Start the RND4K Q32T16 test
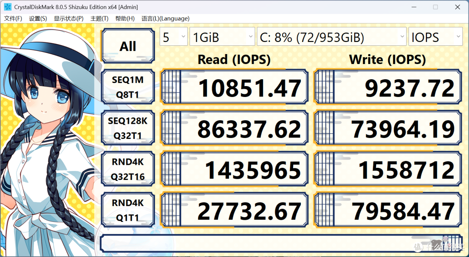 pyautogui.click(x=128, y=169)
